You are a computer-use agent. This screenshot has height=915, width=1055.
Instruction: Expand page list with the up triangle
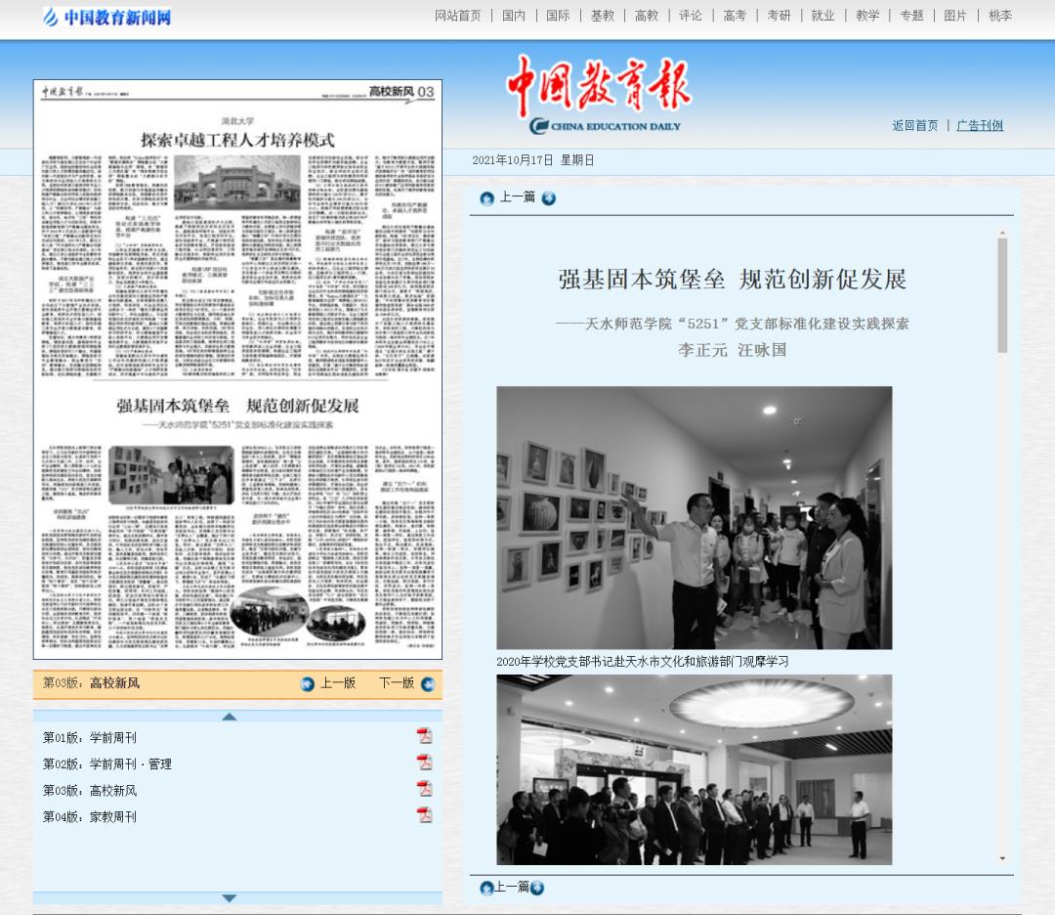coord(229,717)
